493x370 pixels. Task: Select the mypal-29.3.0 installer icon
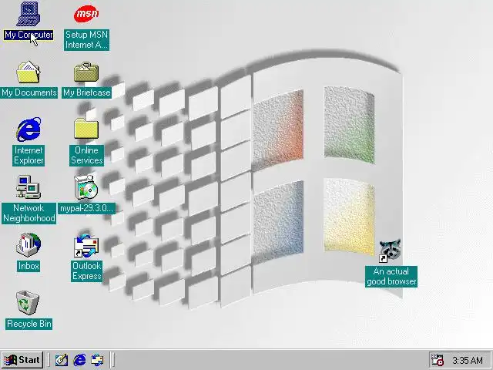[86, 187]
